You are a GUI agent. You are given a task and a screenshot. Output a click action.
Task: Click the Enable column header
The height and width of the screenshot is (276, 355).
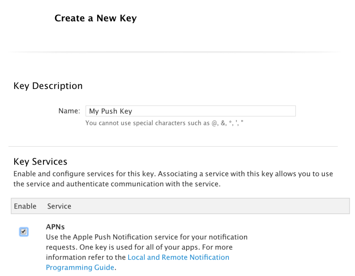coord(25,206)
